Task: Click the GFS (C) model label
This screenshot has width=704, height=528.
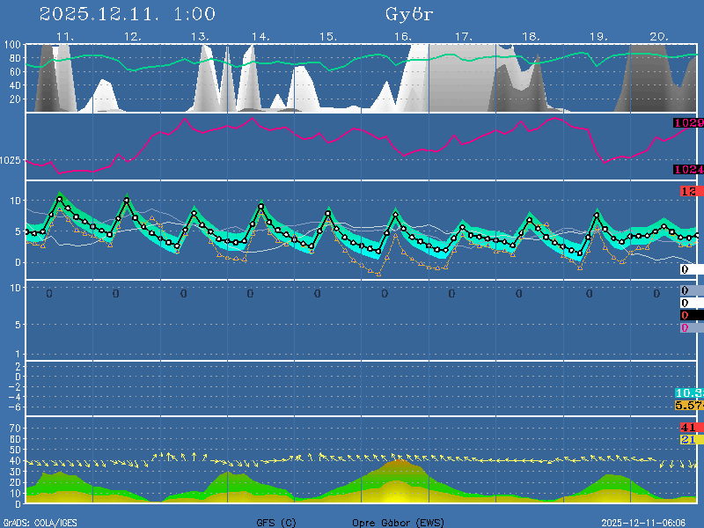Action: pyautogui.click(x=276, y=522)
